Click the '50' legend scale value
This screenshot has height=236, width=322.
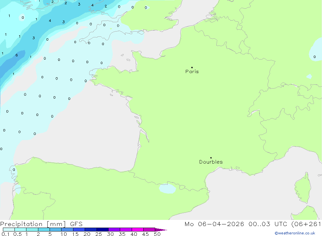(x=157, y=234)
